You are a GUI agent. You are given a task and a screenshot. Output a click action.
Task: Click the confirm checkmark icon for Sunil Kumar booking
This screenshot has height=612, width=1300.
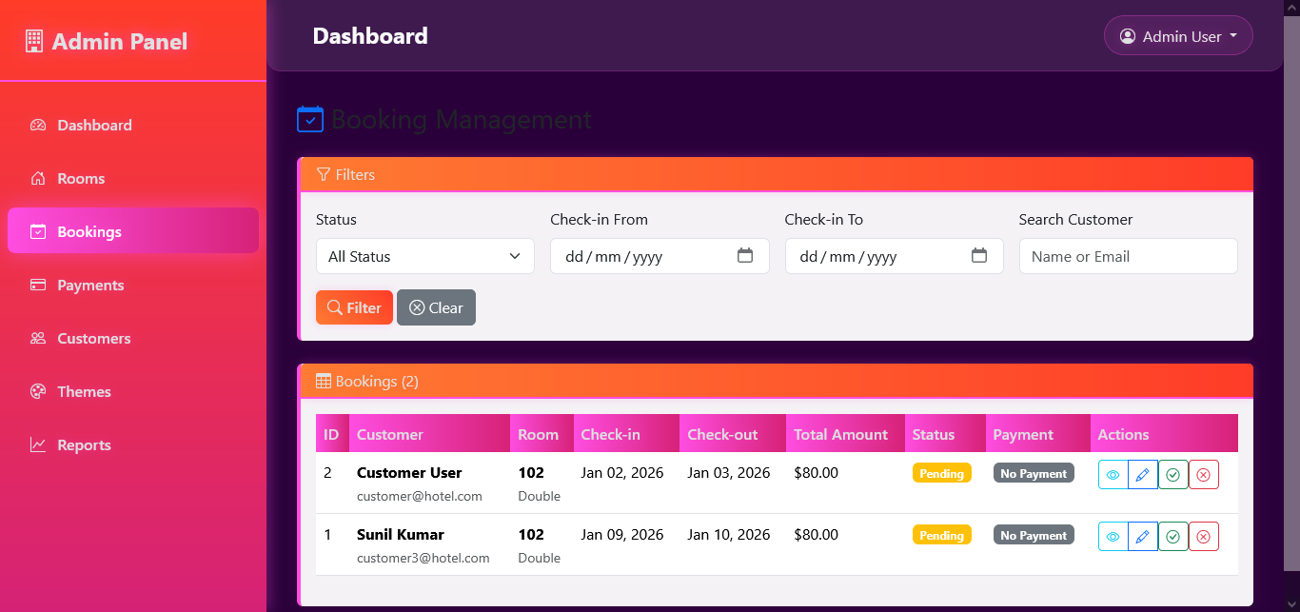pyautogui.click(x=1173, y=537)
